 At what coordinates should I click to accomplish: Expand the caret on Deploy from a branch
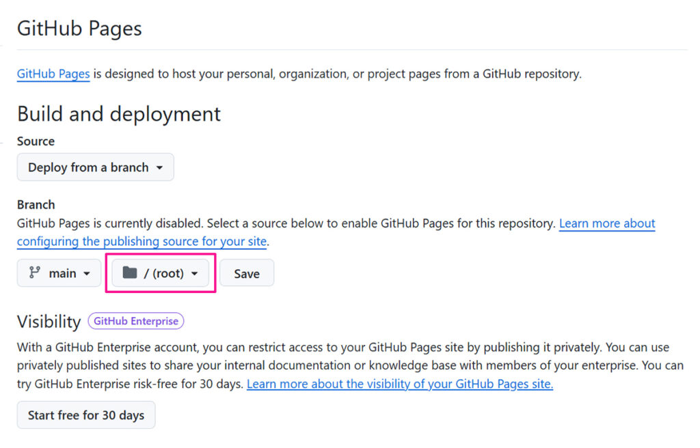pos(159,168)
